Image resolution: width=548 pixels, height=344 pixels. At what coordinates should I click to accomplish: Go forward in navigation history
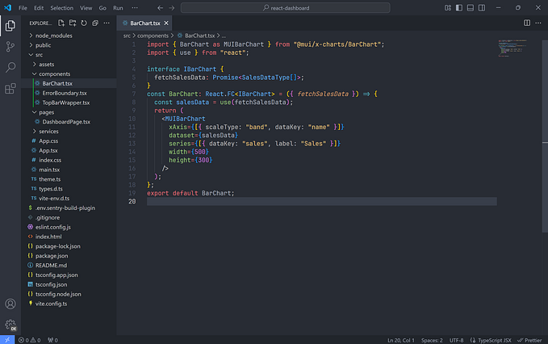pos(171,8)
